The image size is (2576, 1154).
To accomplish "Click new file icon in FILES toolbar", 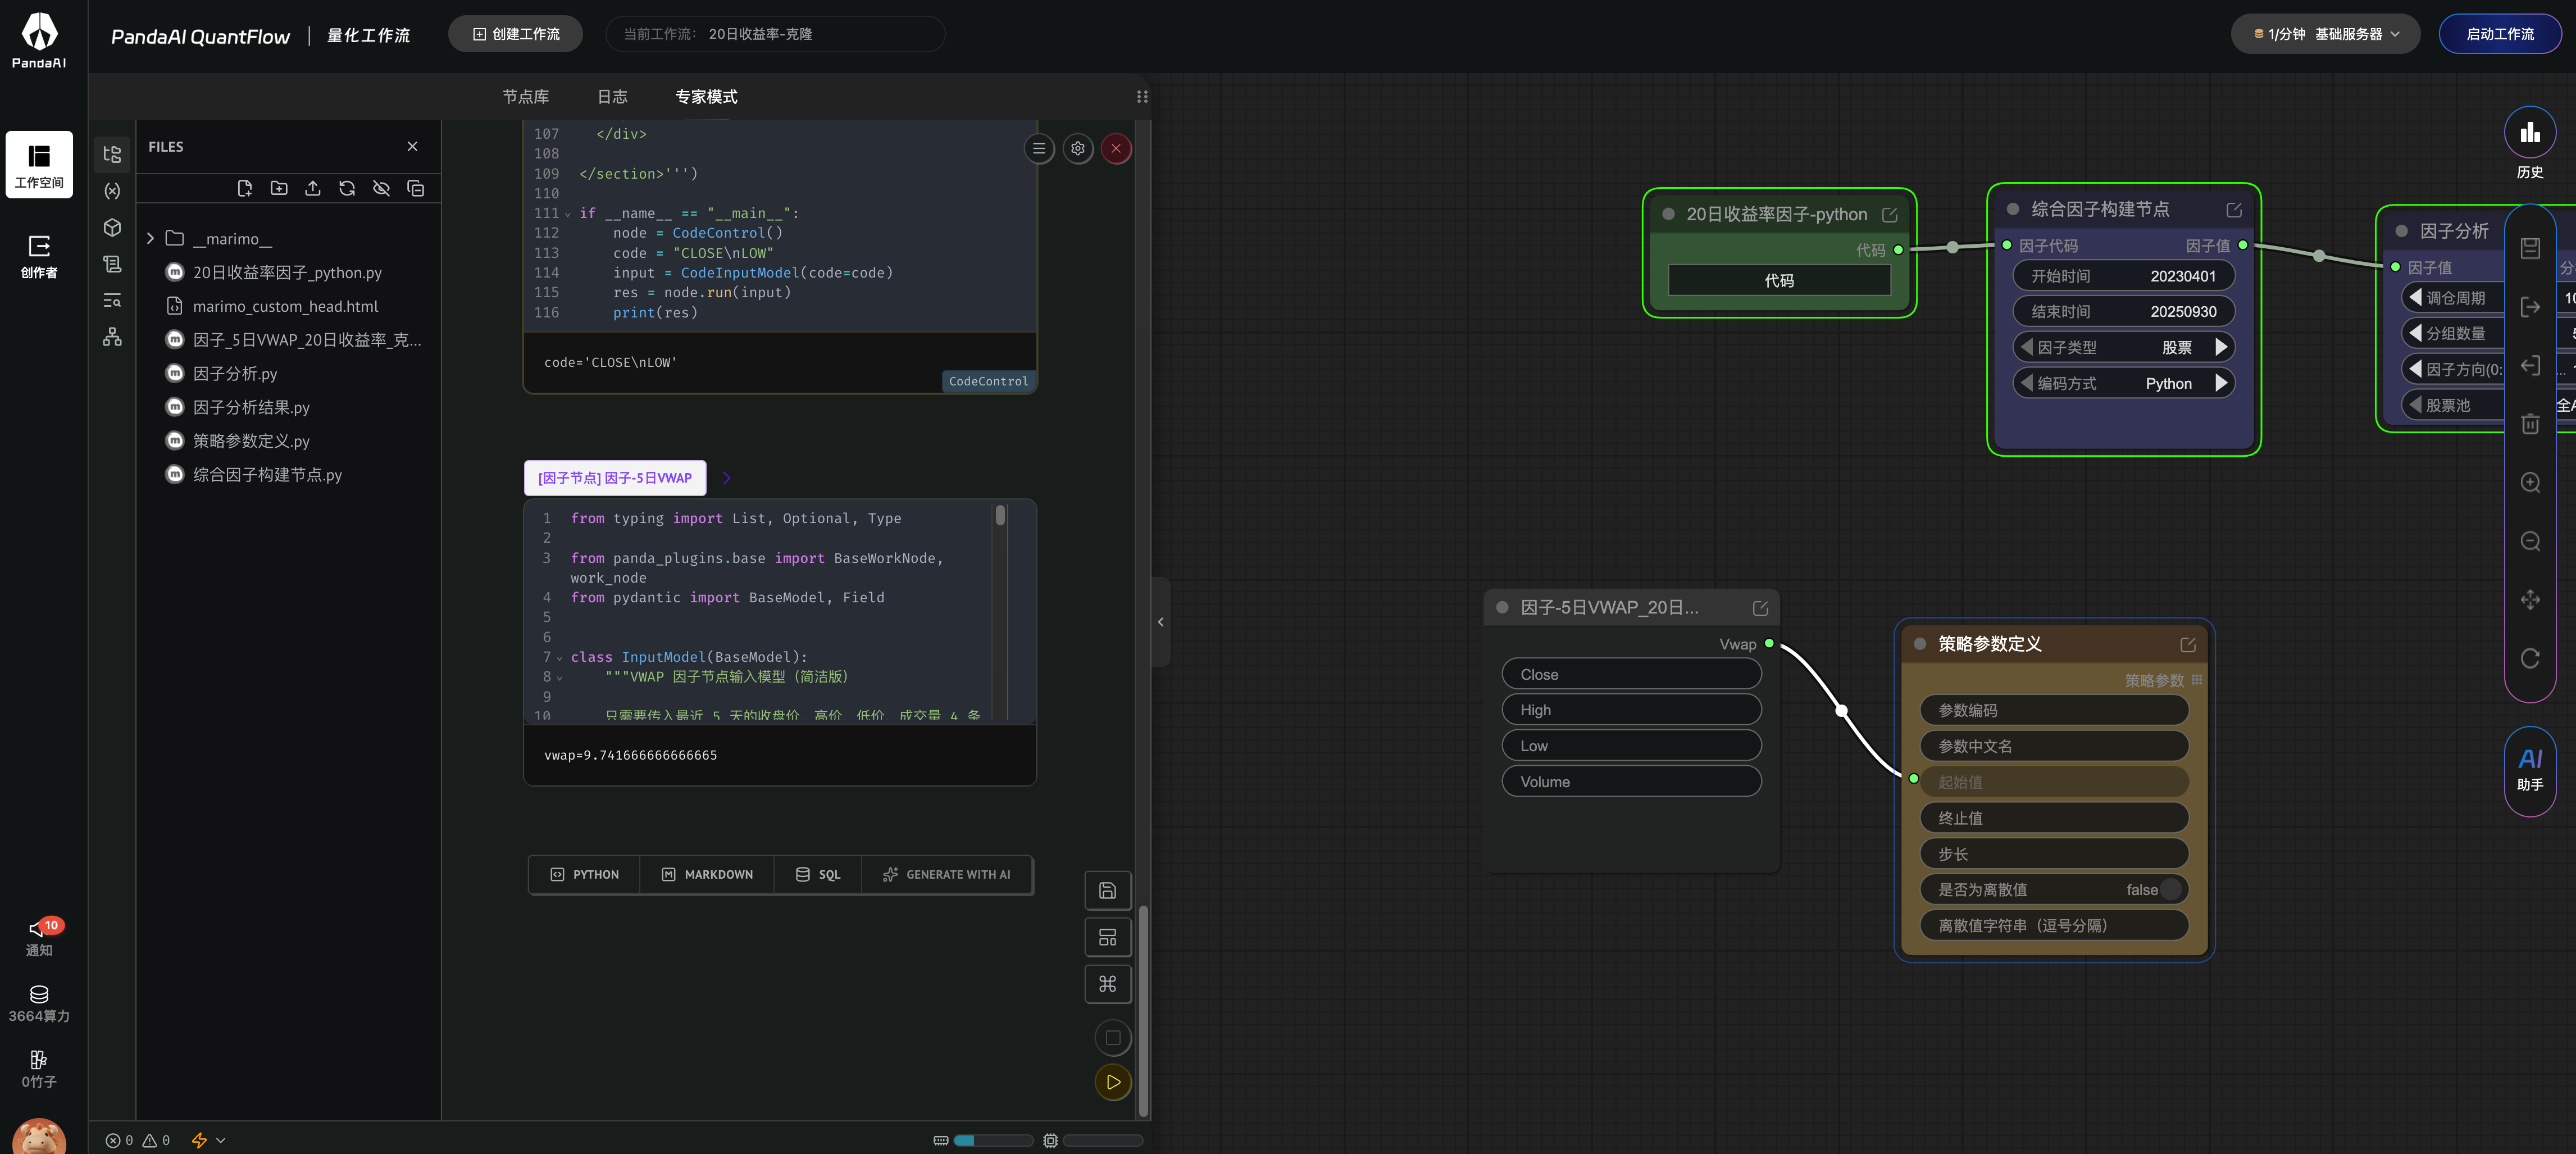I will [x=245, y=188].
